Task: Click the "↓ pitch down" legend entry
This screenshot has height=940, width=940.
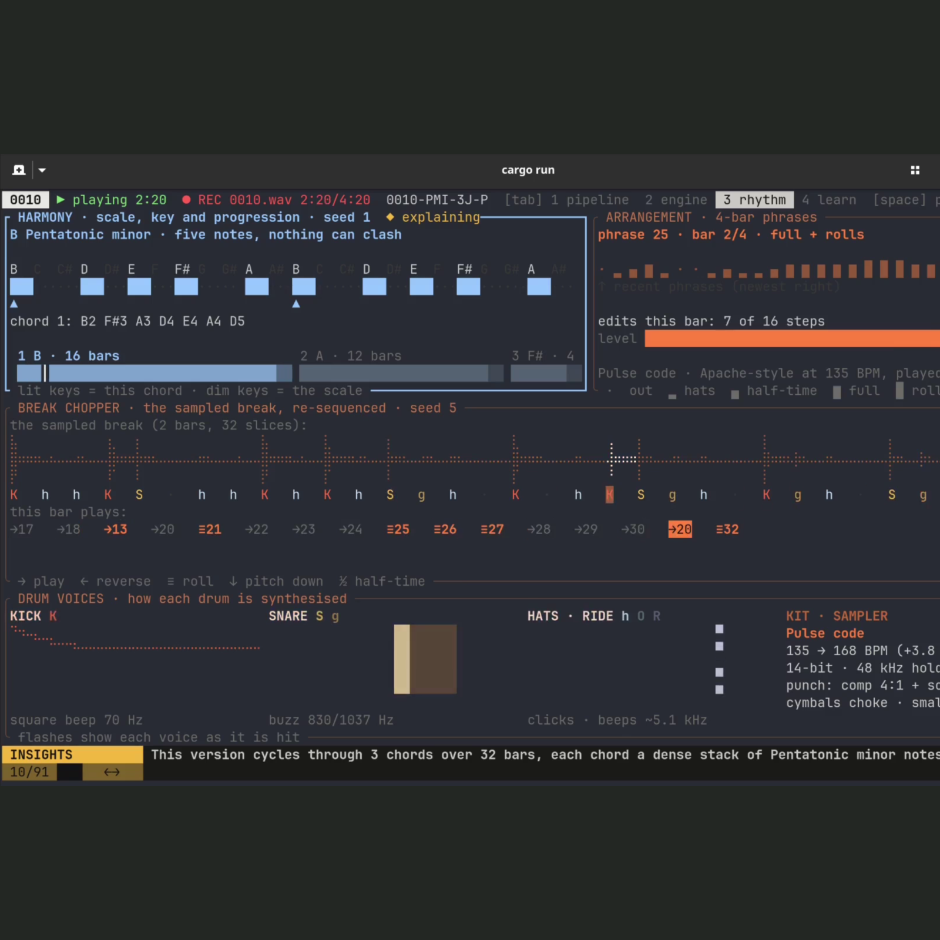Action: [x=276, y=582]
